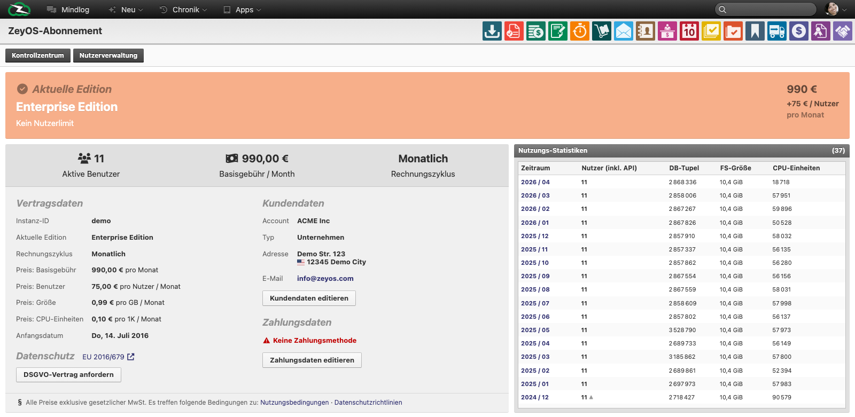This screenshot has height=417, width=855.
Task: Click the small arrow next to 2024 / 12 users
Action: click(591, 397)
